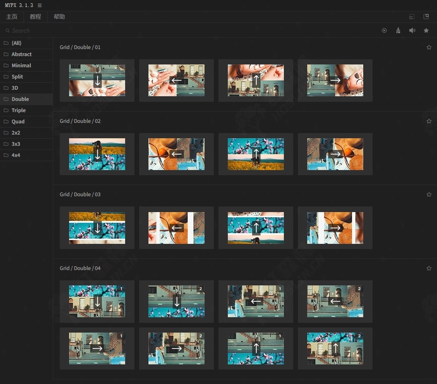Apply Double 04 down-arrow preset numbered 1

pyautogui.click(x=97, y=301)
